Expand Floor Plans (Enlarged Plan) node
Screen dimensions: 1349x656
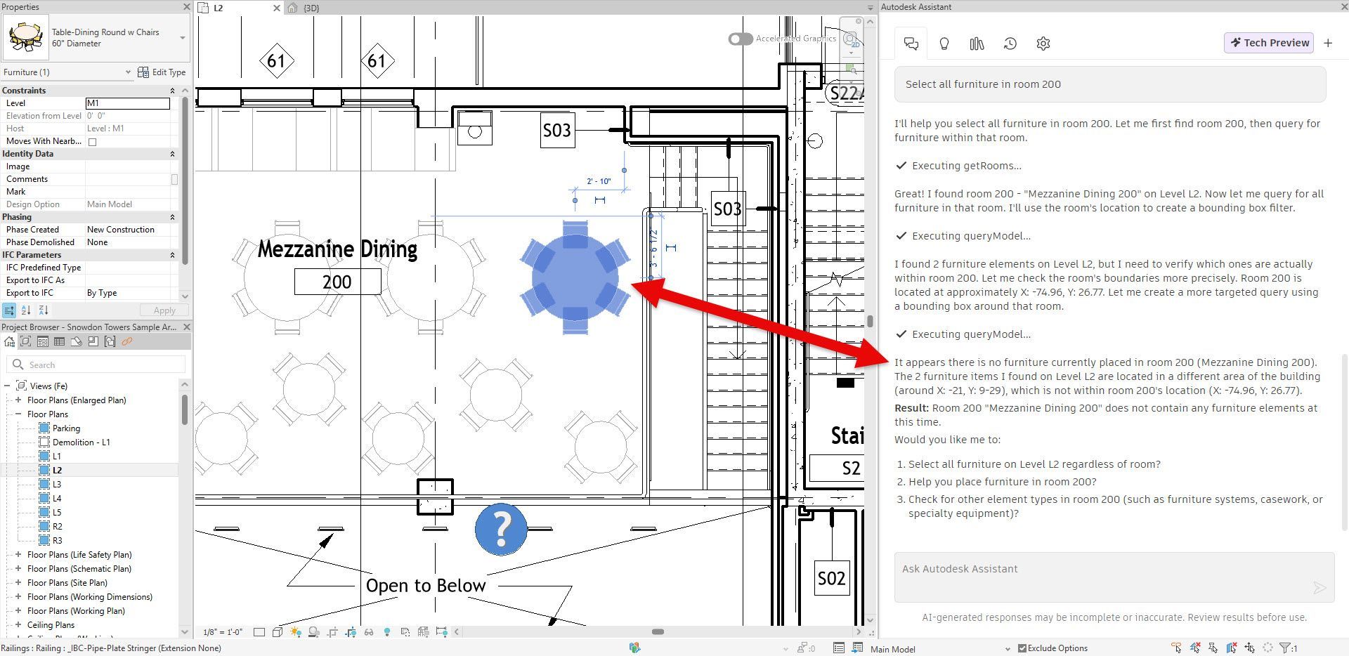click(x=18, y=400)
